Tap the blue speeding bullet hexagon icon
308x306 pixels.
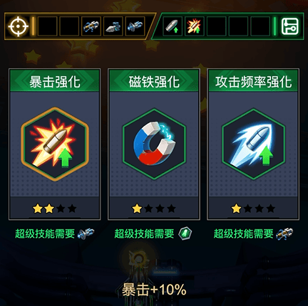pyautogui.click(x=253, y=144)
